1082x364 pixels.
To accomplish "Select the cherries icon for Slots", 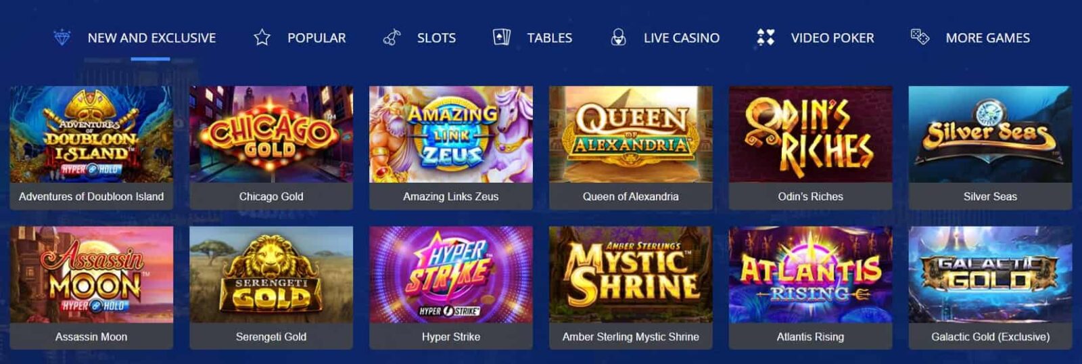I will click(x=392, y=37).
